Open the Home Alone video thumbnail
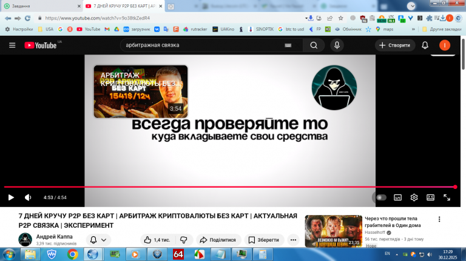This screenshot has height=261, width=466. (334, 231)
